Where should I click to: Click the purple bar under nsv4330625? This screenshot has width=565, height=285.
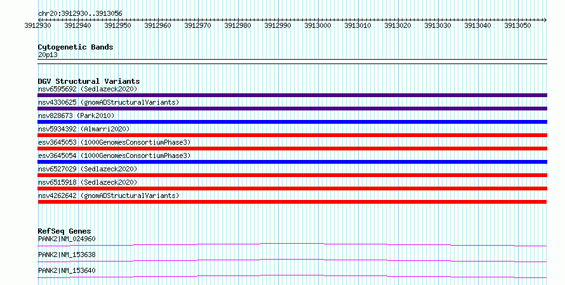coord(292,109)
